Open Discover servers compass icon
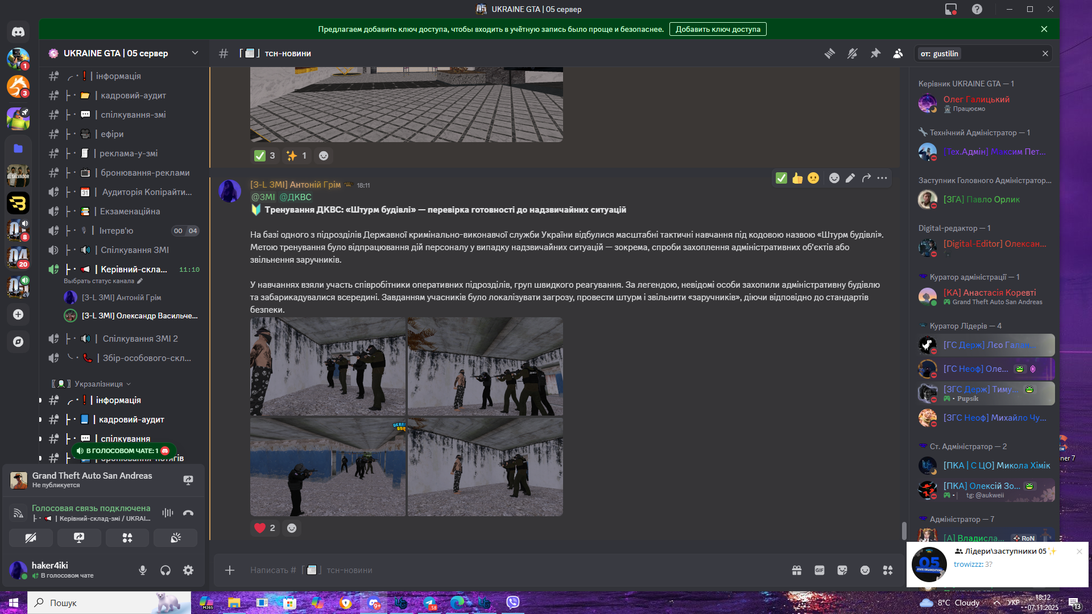The width and height of the screenshot is (1092, 614). click(18, 342)
